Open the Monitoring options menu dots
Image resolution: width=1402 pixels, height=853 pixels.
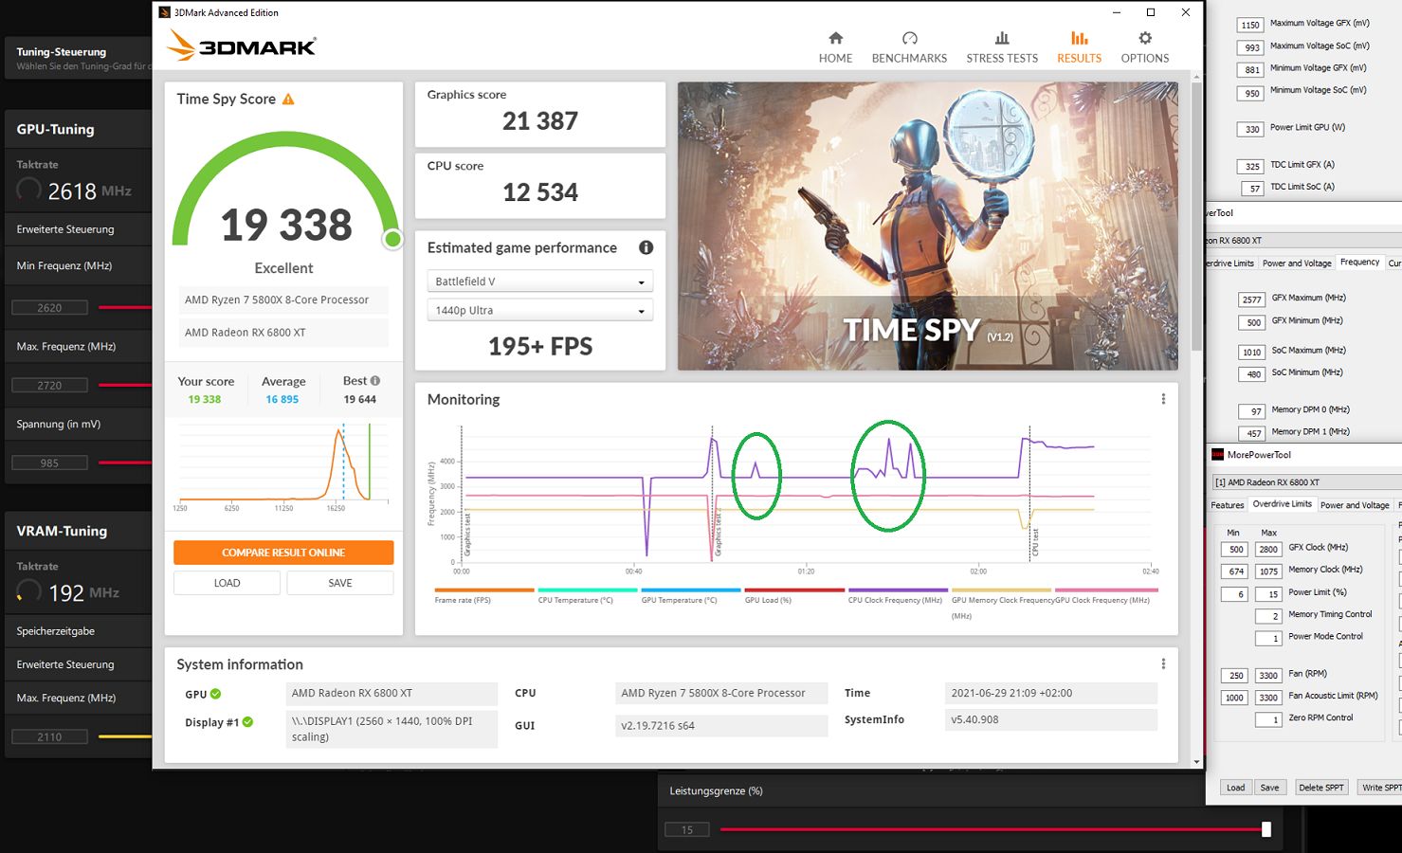[1163, 399]
